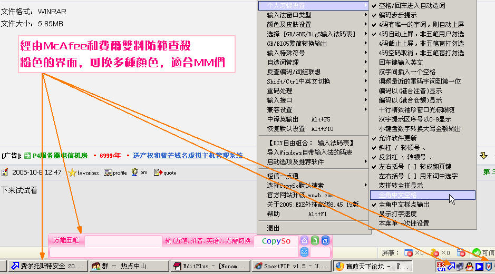Screen dimensions: 495x274
Task: Click the blocked-ad icon left of 可信
Action: click(461, 252)
